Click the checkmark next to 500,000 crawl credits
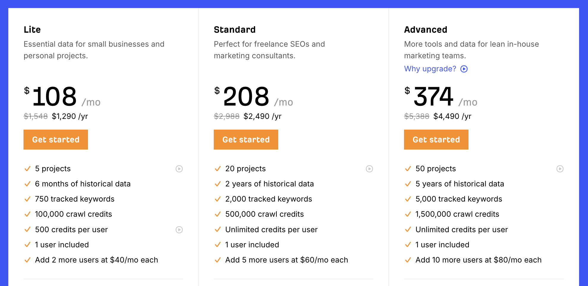The width and height of the screenshot is (588, 286). [218, 214]
